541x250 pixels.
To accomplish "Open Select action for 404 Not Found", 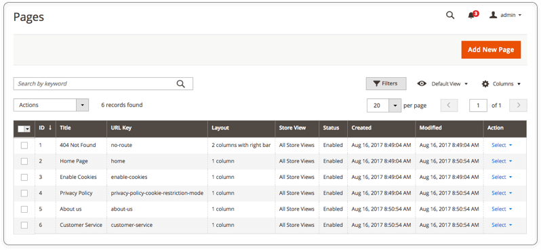I will click(x=502, y=145).
